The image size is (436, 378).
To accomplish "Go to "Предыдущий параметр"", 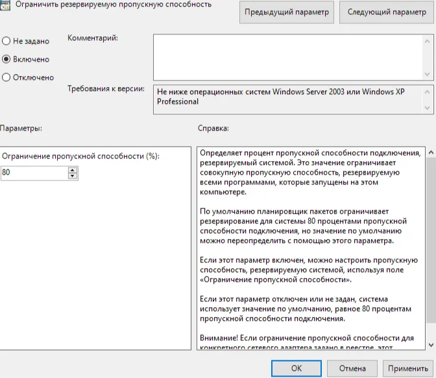I will tap(287, 12).
